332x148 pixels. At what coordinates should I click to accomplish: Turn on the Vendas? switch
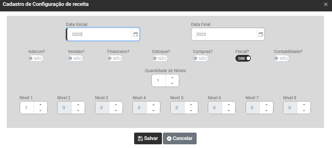(76, 58)
